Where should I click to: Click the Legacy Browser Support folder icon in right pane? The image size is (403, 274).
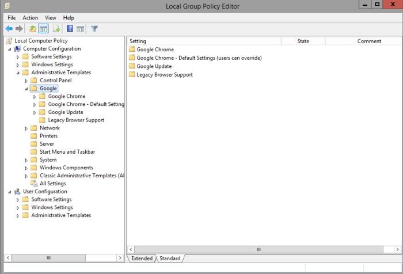pos(132,74)
